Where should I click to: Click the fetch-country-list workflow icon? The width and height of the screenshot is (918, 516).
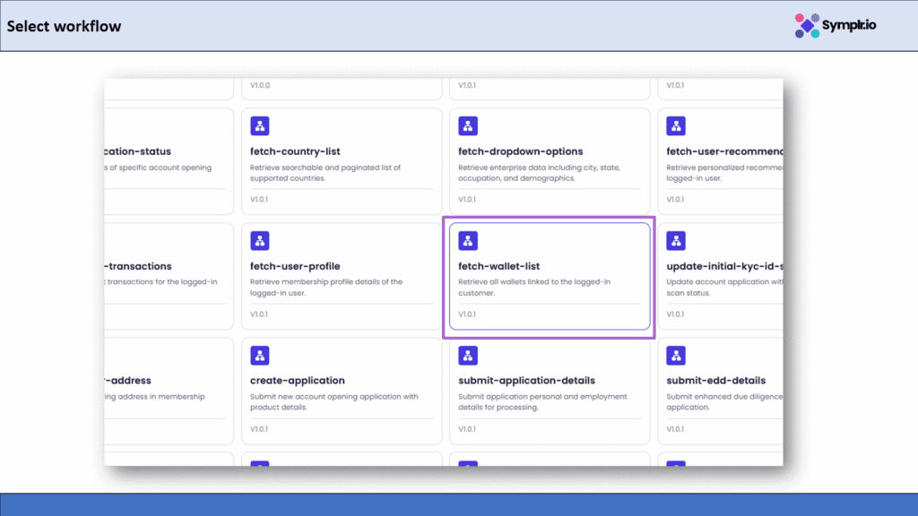(x=260, y=126)
